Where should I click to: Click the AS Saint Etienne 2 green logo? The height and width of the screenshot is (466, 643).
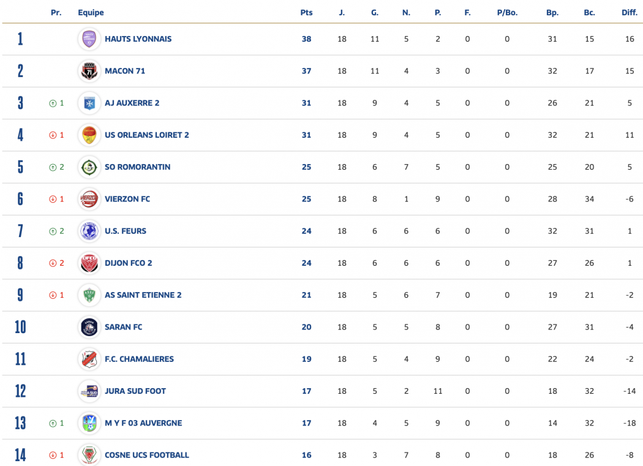click(89, 295)
